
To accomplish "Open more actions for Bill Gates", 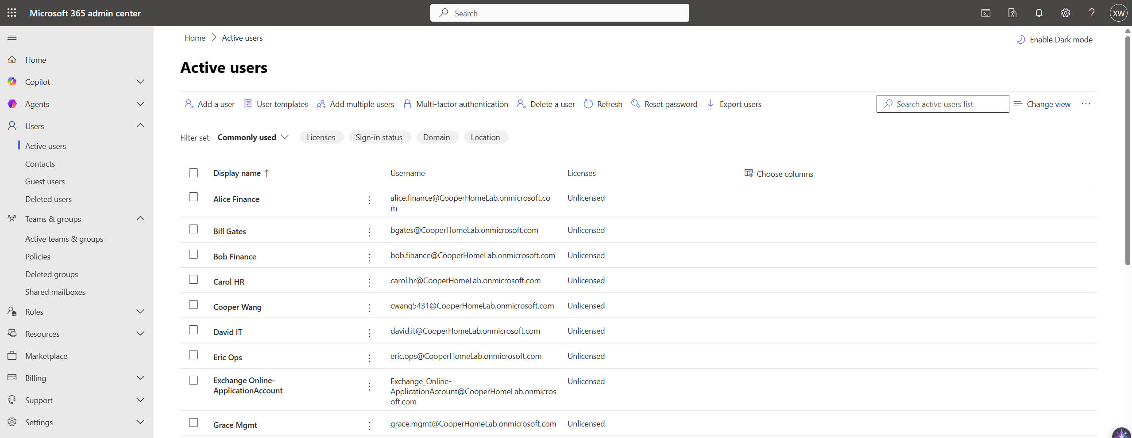I will pos(369,232).
